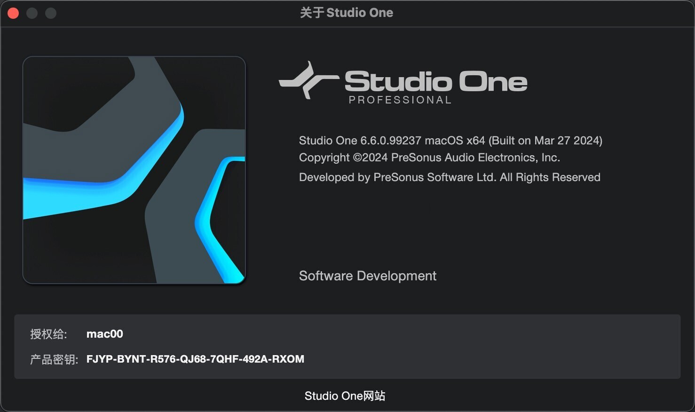Click the Copyright ©2024 PreSonus line

click(x=429, y=158)
